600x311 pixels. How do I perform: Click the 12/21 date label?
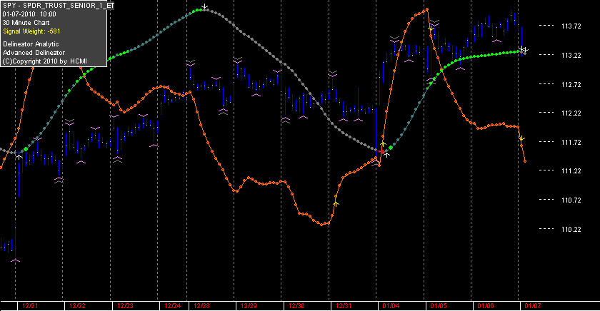tap(30, 306)
